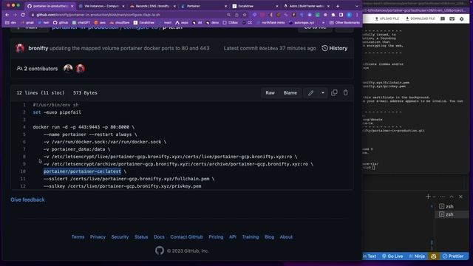Open Other Bookmarks folder
The height and width of the screenshot is (266, 473).
(345, 23)
